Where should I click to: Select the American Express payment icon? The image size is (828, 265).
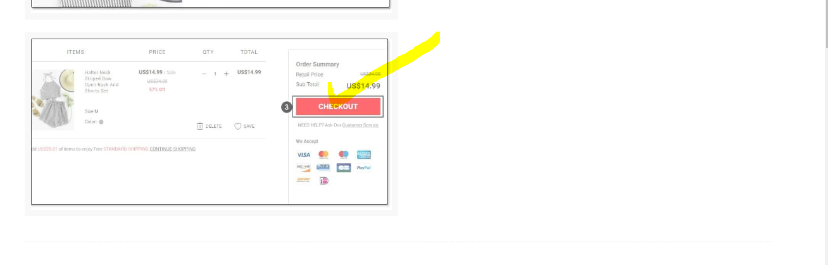pyautogui.click(x=363, y=154)
